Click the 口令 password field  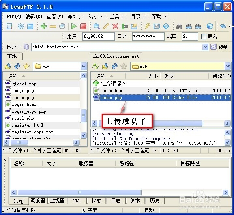[x=148, y=37]
